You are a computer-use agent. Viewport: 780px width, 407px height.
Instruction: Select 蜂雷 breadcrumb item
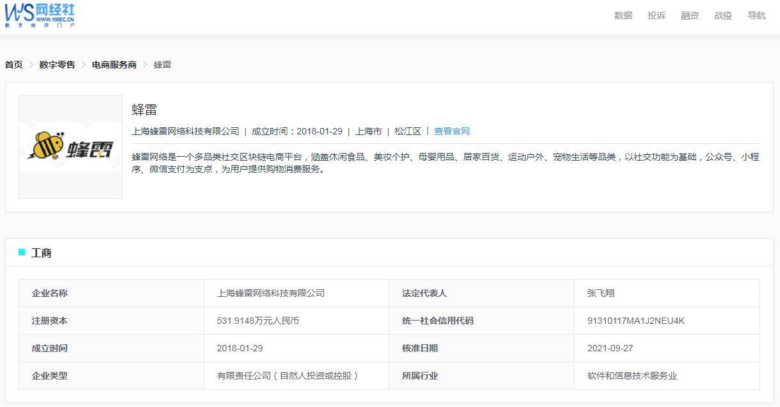[162, 65]
